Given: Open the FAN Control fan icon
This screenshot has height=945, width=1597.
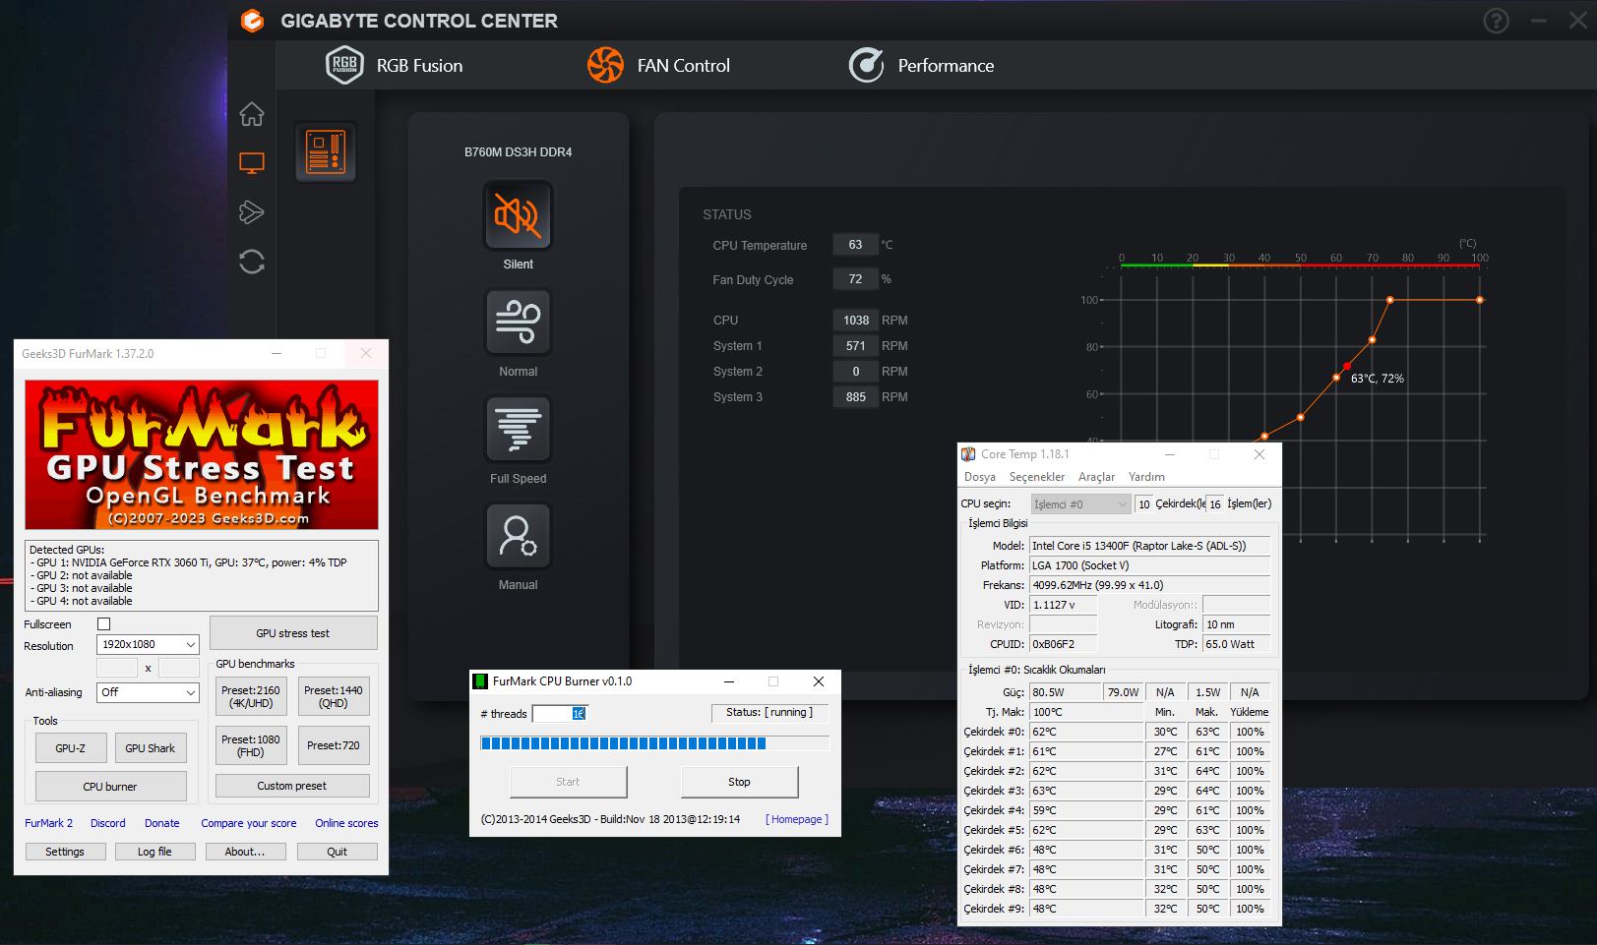Looking at the screenshot, I should pyautogui.click(x=605, y=65).
